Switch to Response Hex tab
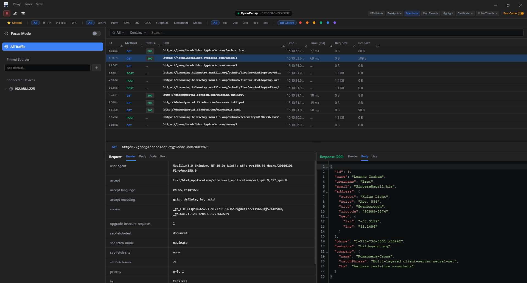This screenshot has width=527, height=283. pos(374,156)
